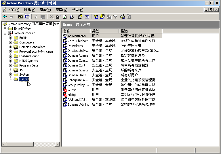The width and height of the screenshot is (221, 154).
Task: Sort by the 描述 column header
Action: click(141, 31)
